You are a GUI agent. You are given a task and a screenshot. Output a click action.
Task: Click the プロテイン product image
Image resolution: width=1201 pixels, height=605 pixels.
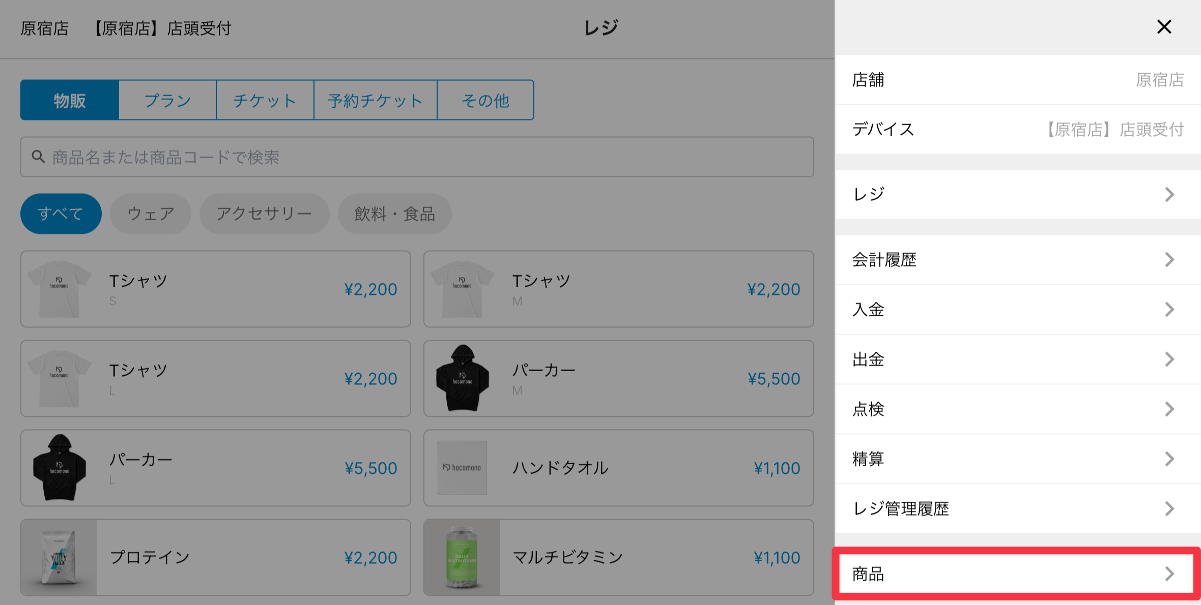[x=59, y=557]
